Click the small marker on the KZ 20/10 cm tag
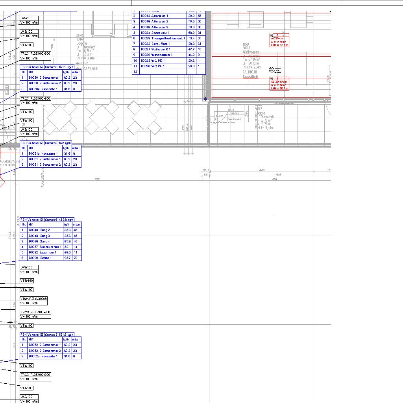Viewport: 403px width, 403px height. (x=272, y=79)
